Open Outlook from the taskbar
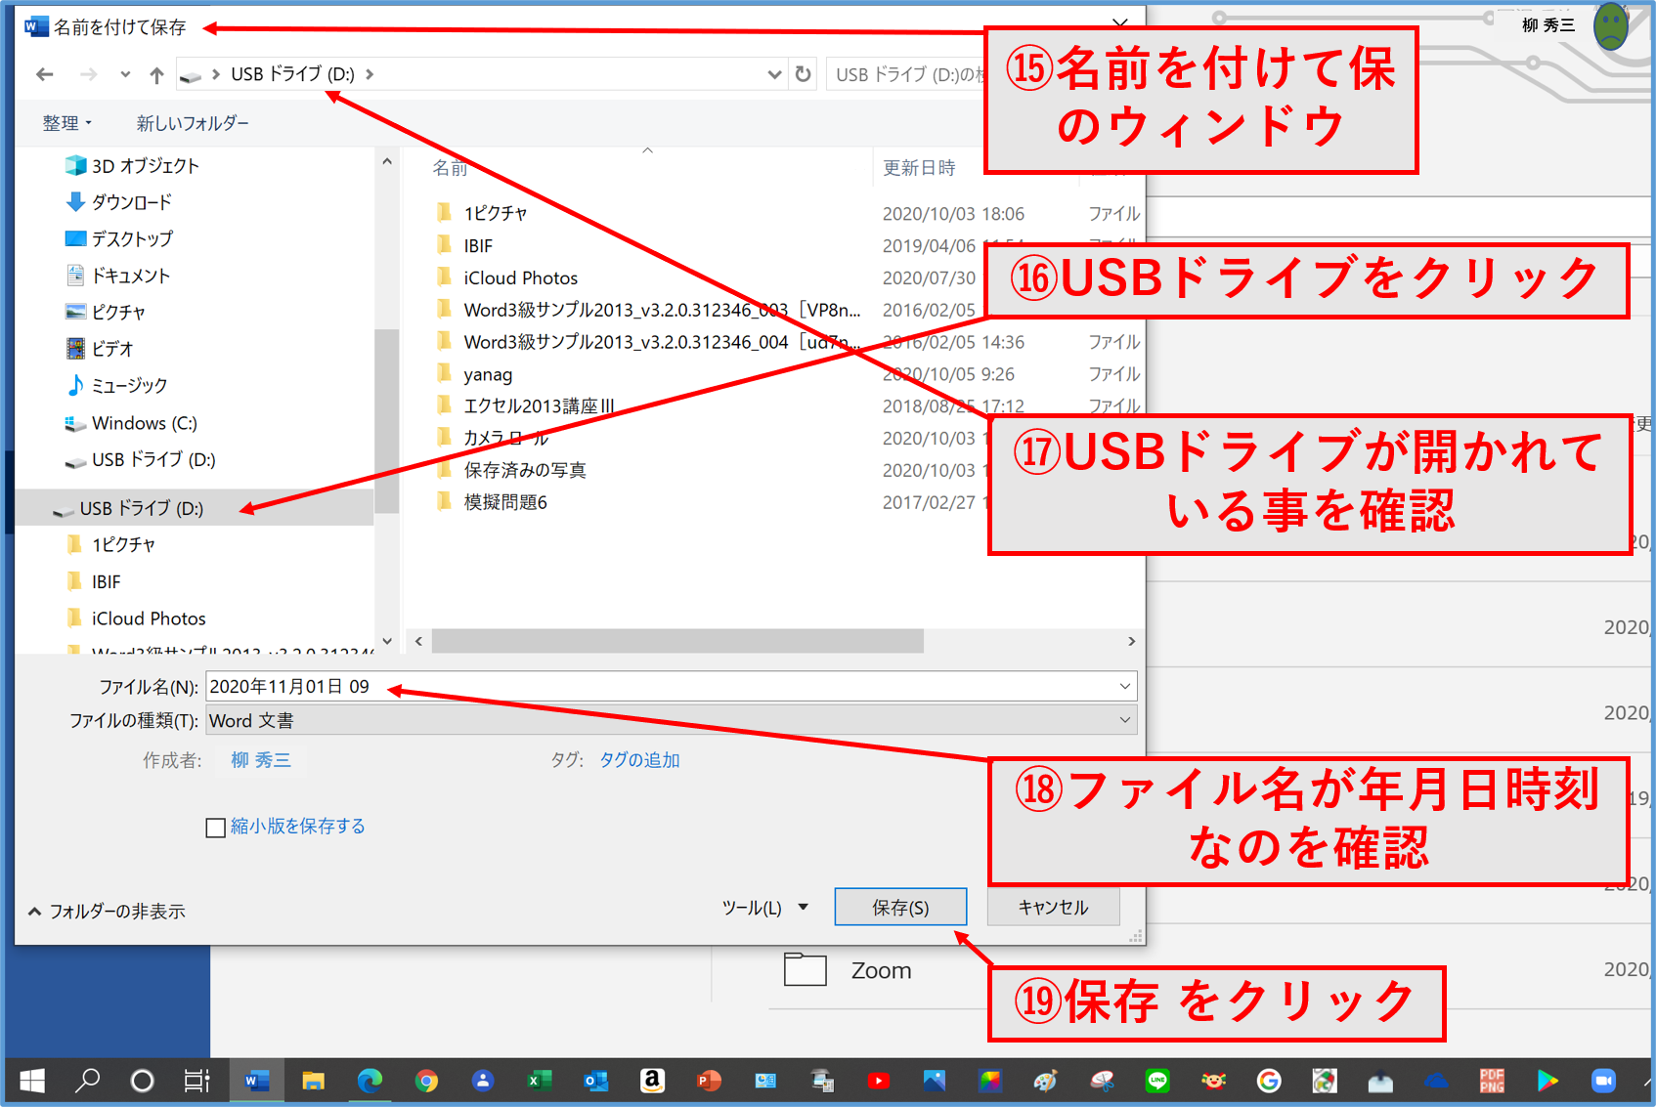This screenshot has height=1107, width=1656. tap(595, 1081)
